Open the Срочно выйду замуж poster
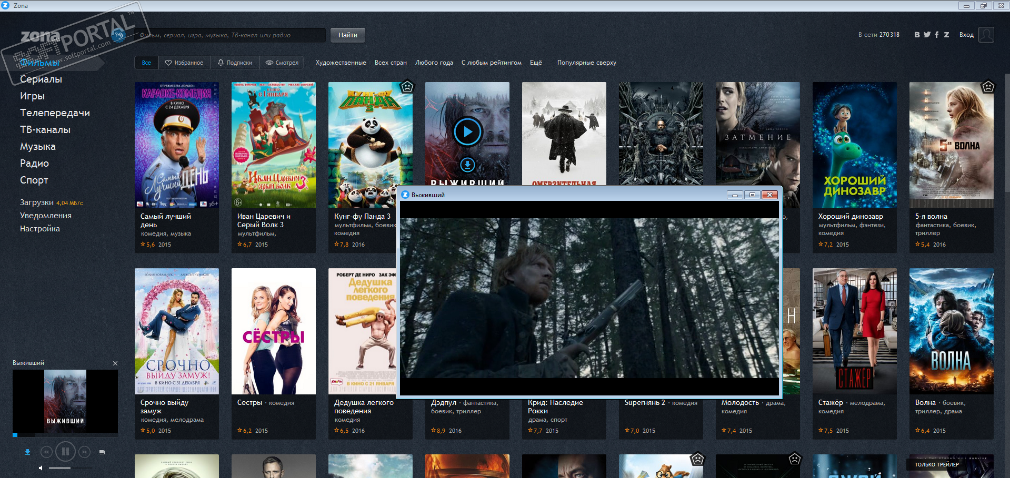 click(x=177, y=331)
